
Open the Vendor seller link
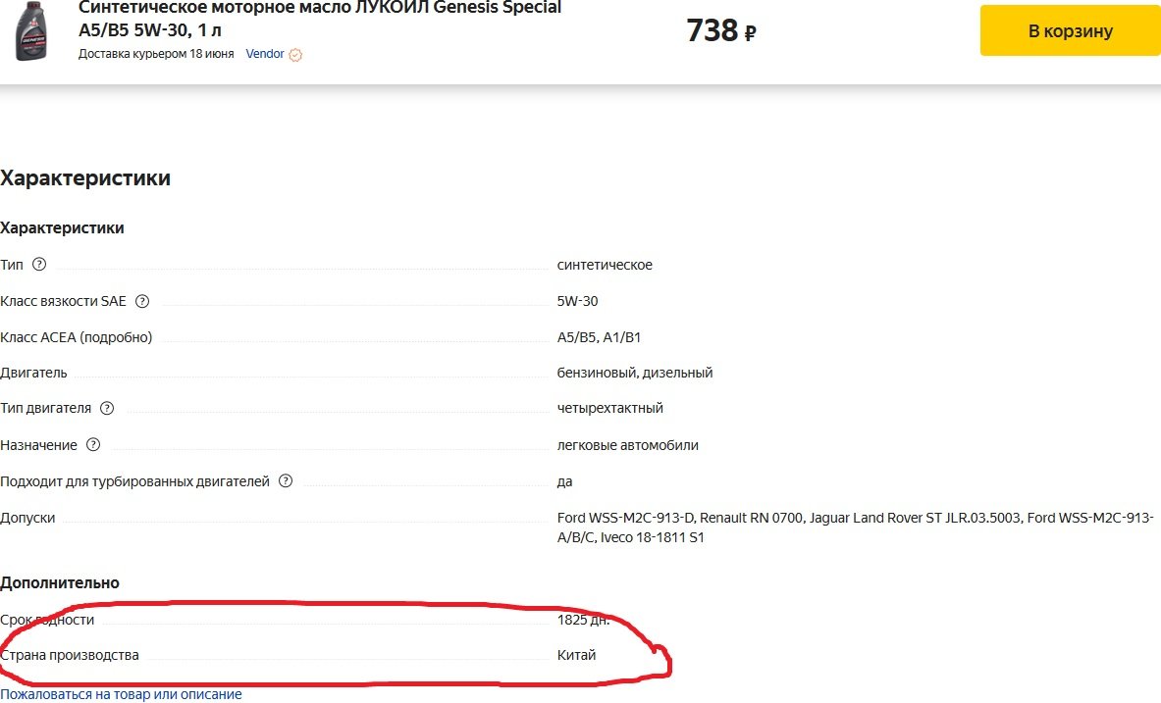tap(265, 54)
